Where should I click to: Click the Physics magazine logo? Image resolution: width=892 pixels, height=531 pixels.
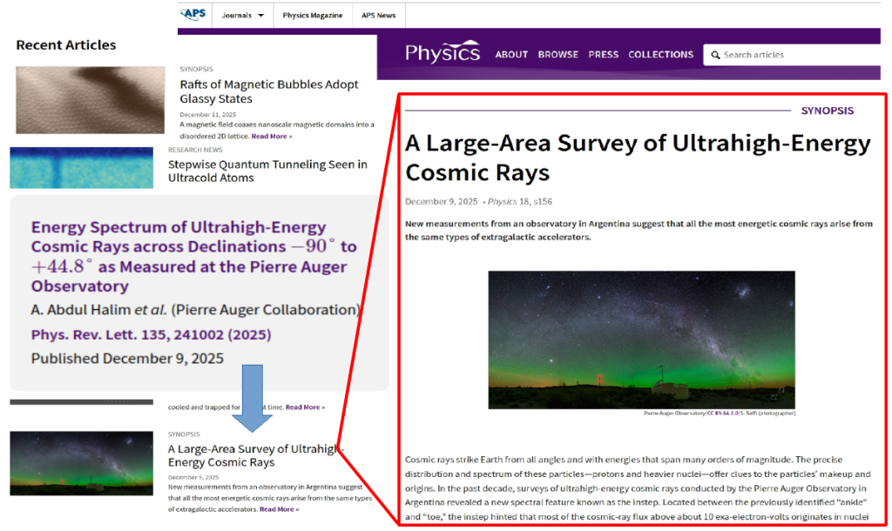coord(443,54)
